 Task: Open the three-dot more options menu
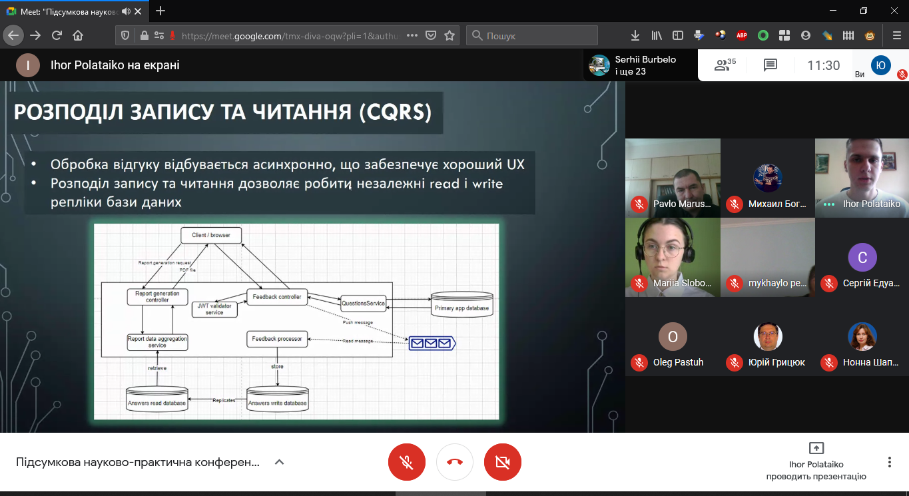pos(889,462)
